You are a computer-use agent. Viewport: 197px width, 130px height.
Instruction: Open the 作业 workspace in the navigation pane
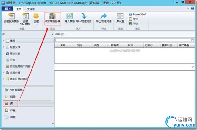[28, 110]
